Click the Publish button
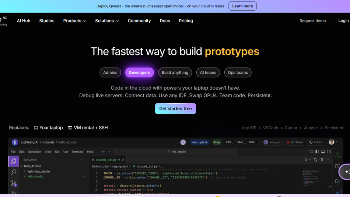Screen dimensions: 350x197 pos(316,142)
